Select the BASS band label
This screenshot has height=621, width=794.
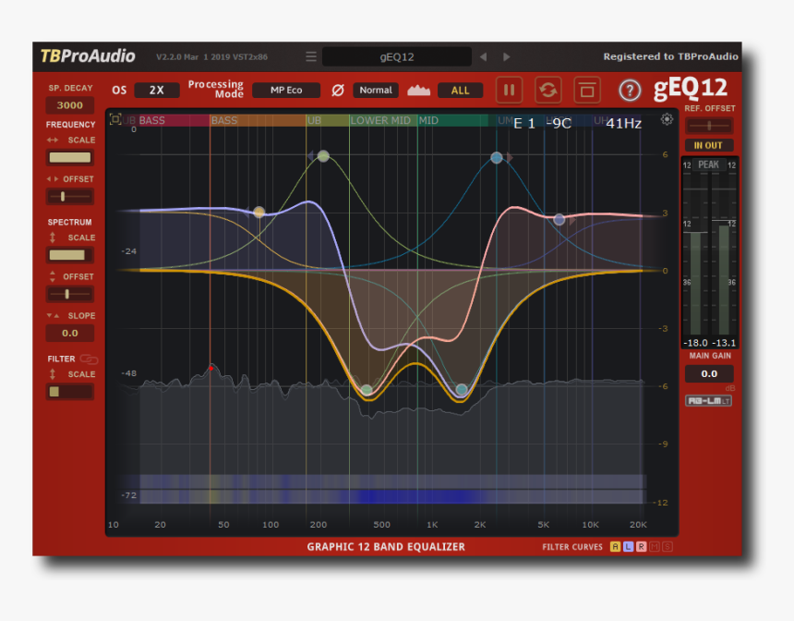tap(224, 121)
